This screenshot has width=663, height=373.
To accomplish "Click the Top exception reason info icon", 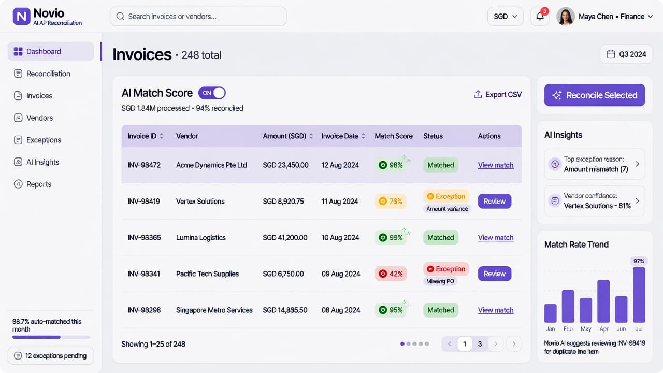I will point(555,164).
